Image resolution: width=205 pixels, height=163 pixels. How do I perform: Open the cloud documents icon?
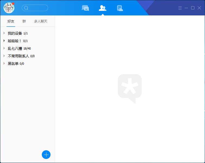coord(120,8)
